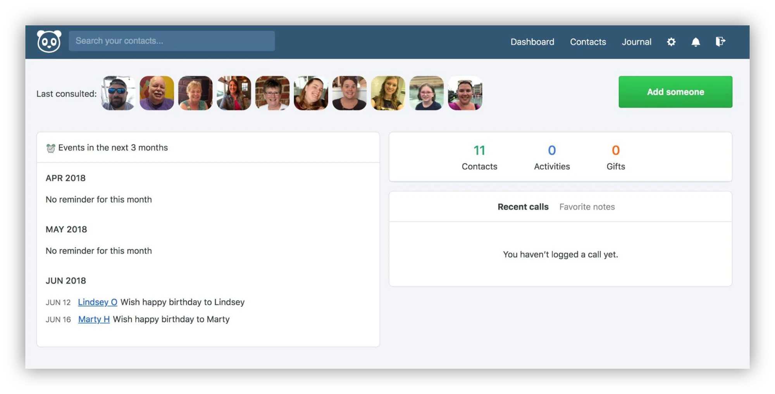Click the 0 Activities counter

tap(552, 158)
